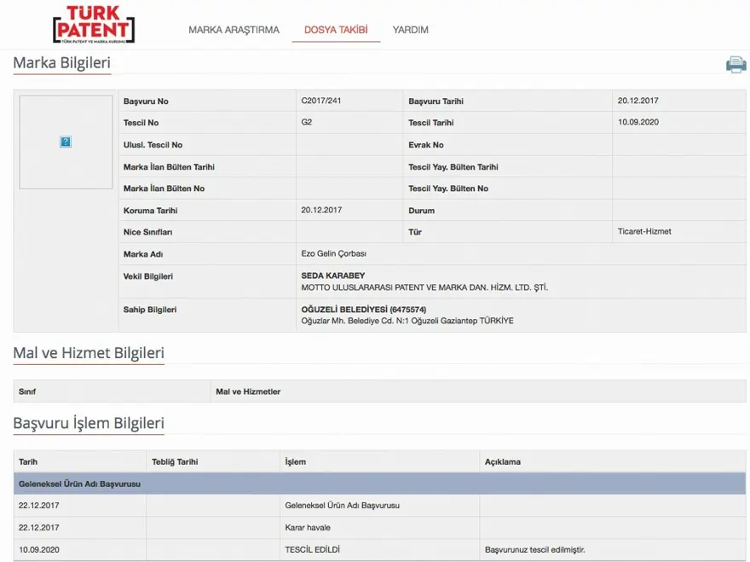Open the Yardım menu item
750x562 pixels.
[410, 30]
